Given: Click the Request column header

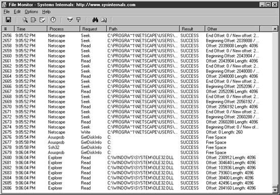Looking at the screenshot, I should pos(93,29).
